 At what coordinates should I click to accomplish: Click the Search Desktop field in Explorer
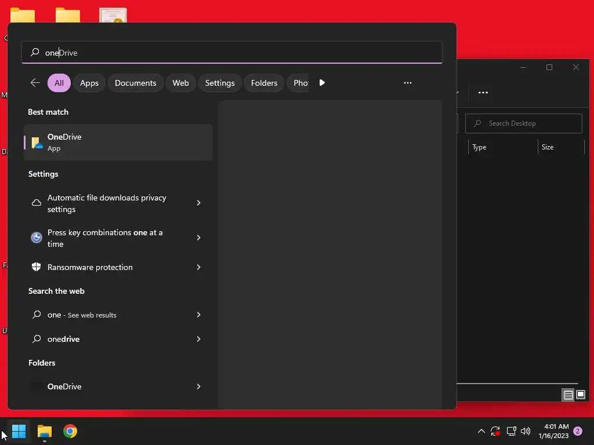coord(524,123)
